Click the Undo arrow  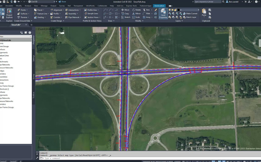(x=19, y=2)
